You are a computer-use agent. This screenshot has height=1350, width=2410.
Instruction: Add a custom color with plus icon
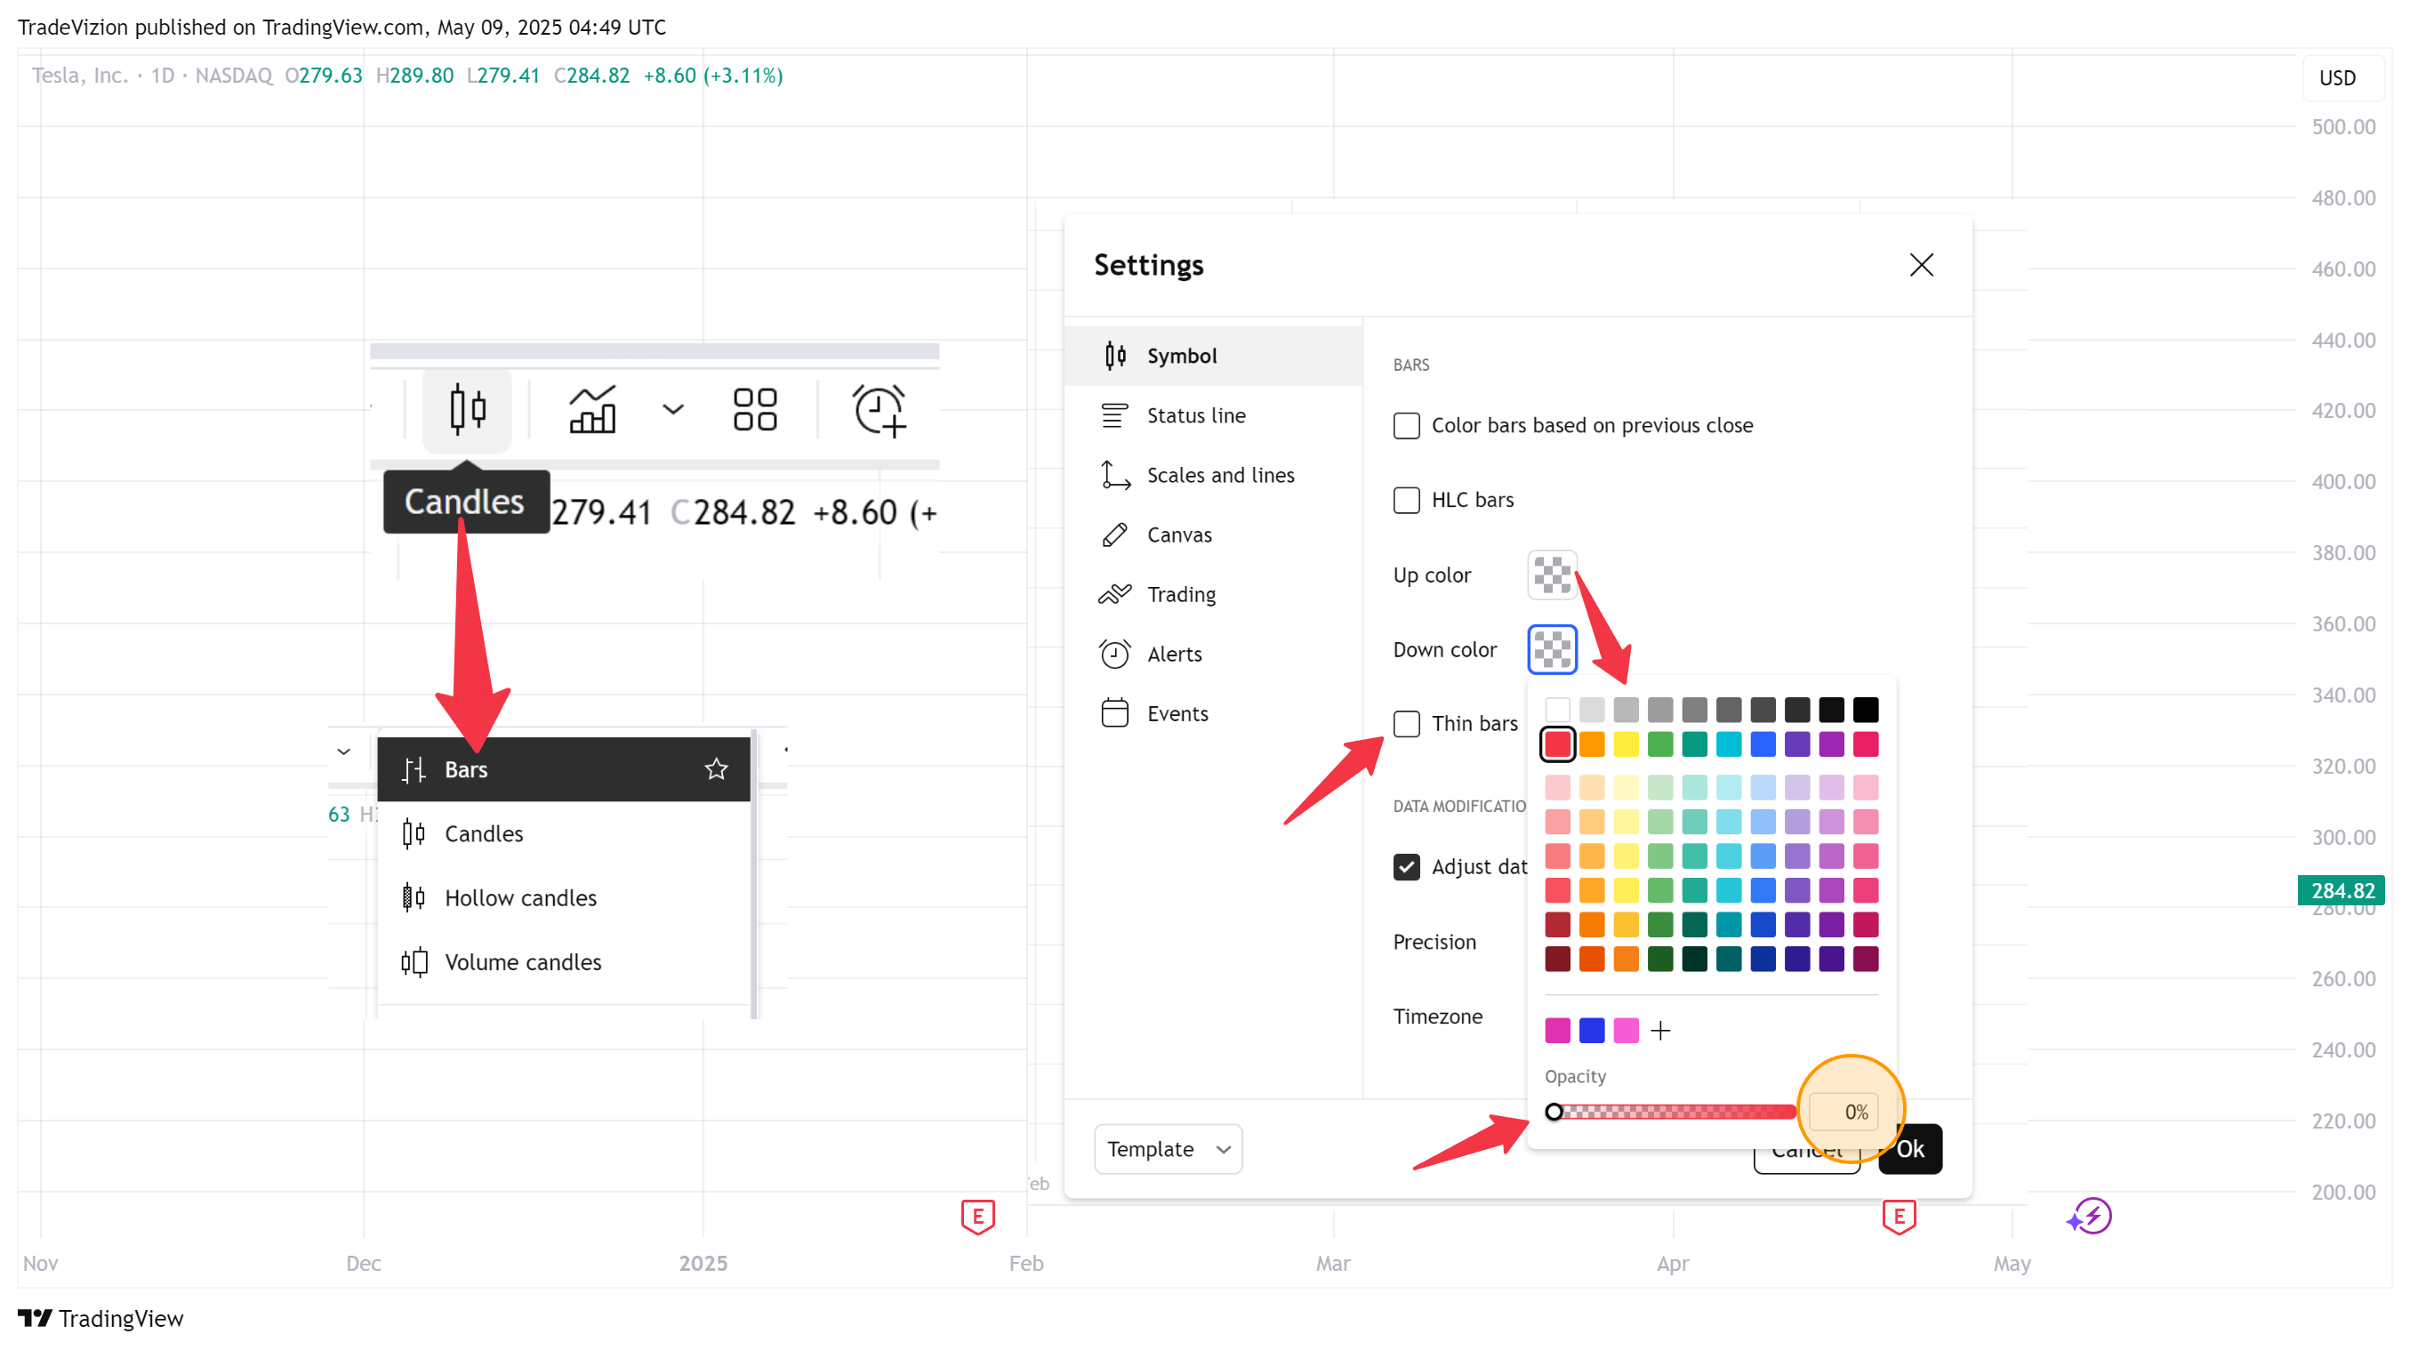(x=1660, y=1030)
